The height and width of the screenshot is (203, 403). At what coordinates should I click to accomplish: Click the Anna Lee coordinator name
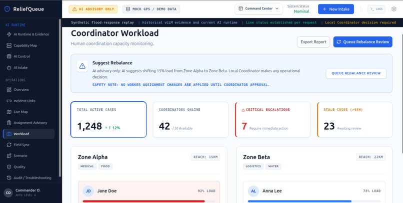click(x=272, y=191)
